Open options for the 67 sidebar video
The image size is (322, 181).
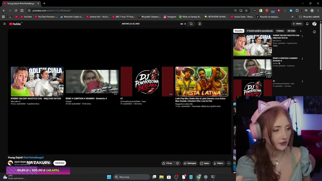pyautogui.click(x=302, y=81)
